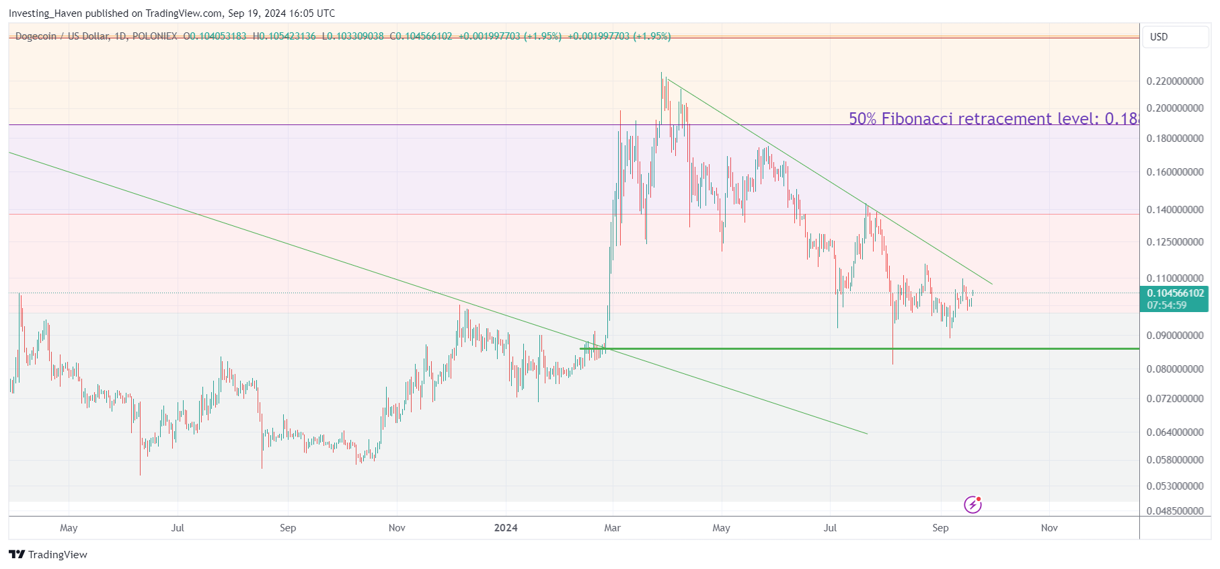Click the Dogecoin / US Dollar symbol title

[61, 36]
